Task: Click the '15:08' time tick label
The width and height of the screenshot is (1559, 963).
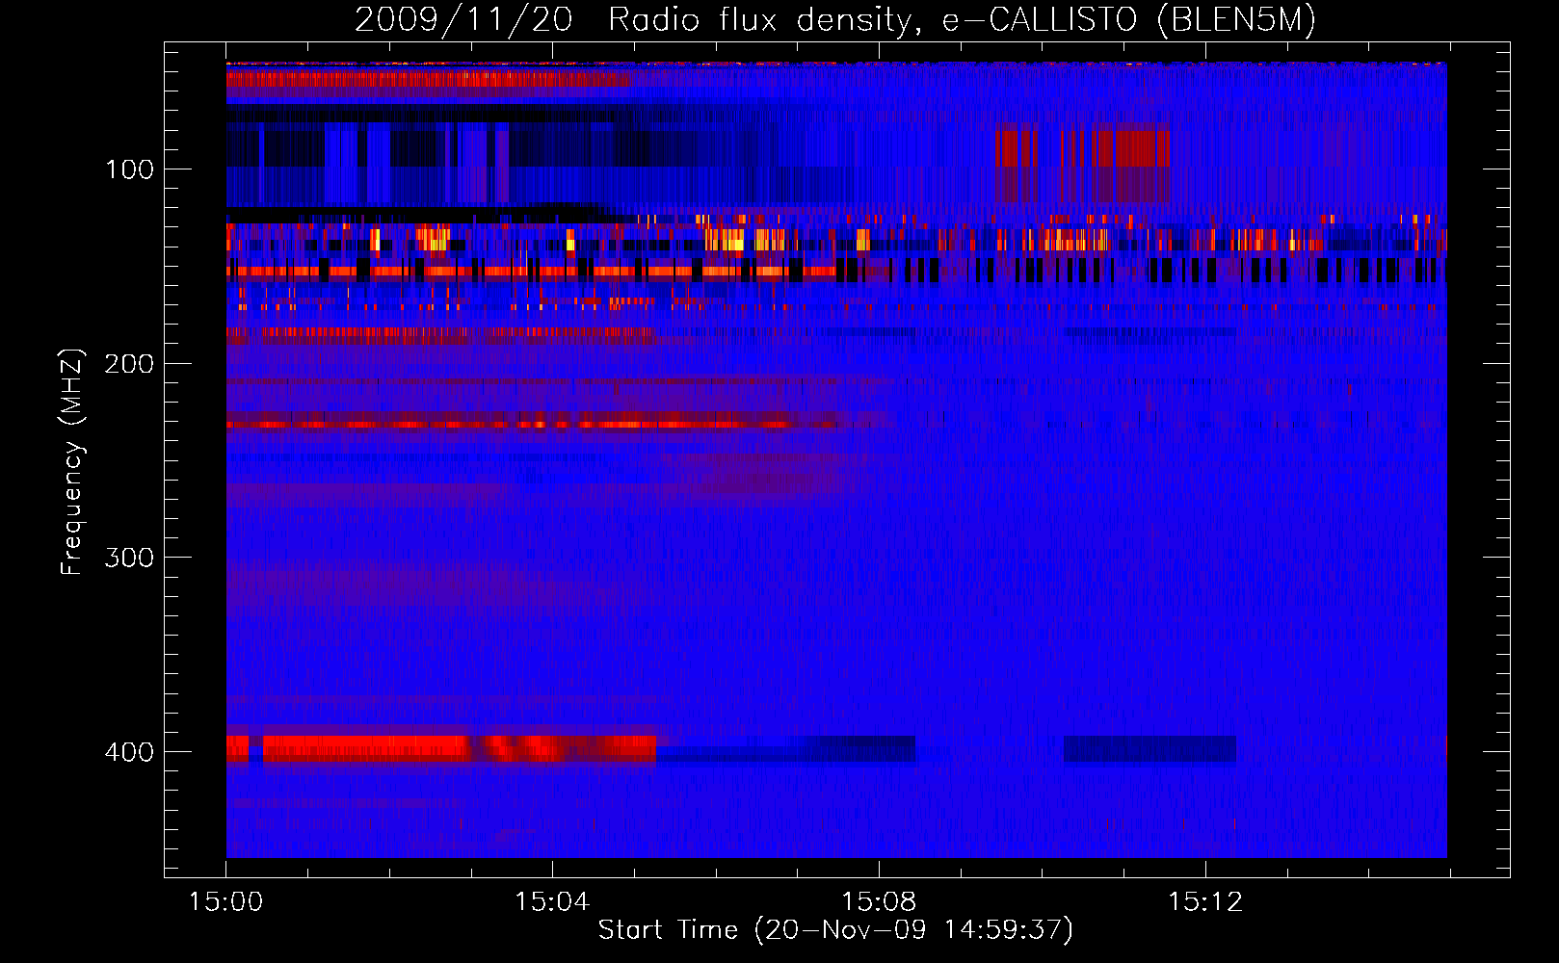Action: click(x=879, y=901)
